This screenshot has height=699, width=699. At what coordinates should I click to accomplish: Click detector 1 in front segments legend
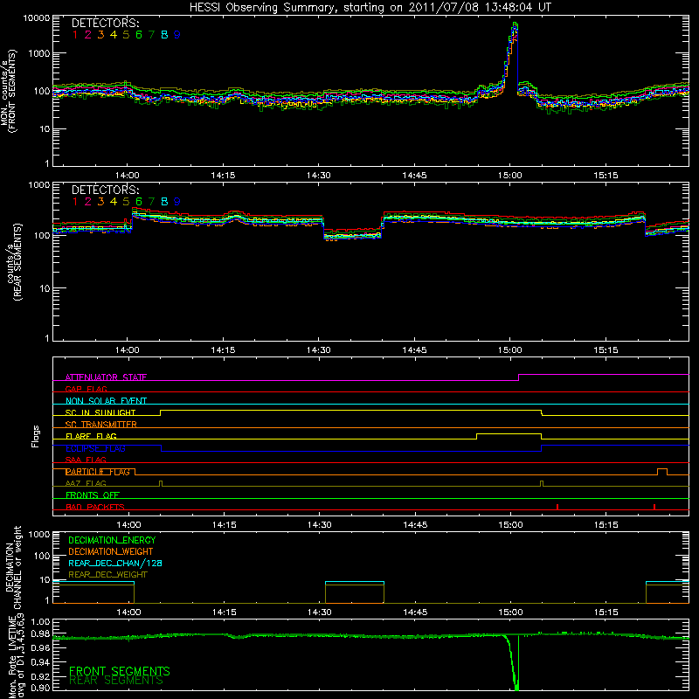pyautogui.click(x=75, y=35)
